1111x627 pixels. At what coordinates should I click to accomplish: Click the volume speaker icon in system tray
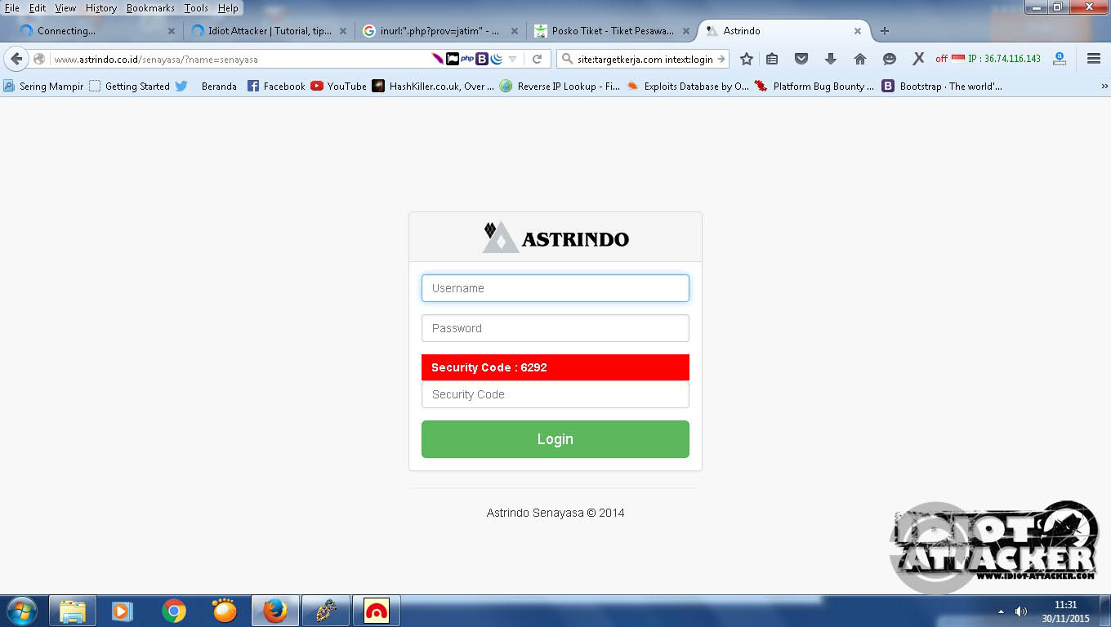(x=1020, y=611)
